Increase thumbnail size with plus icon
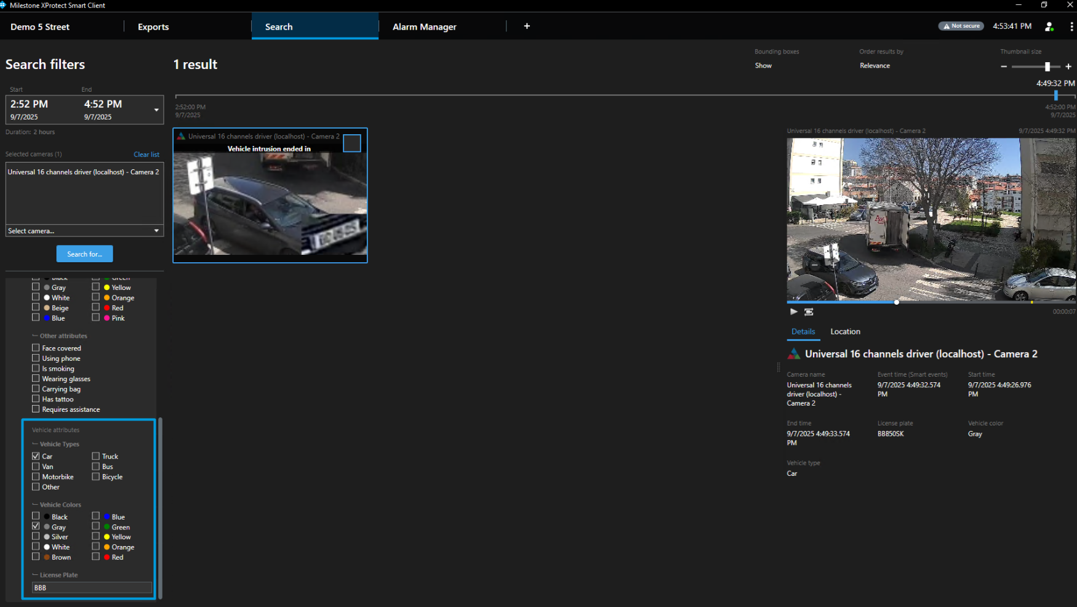1077x607 pixels. coord(1068,66)
